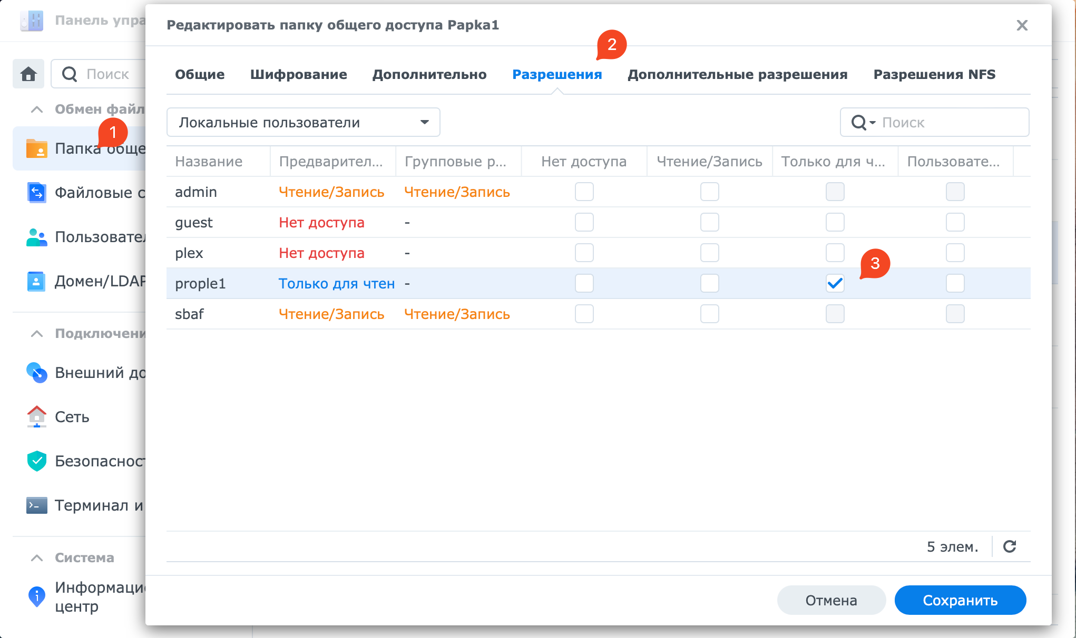The width and height of the screenshot is (1076, 638).
Task: Check Чтение/Запись for prople1
Action: click(x=710, y=283)
